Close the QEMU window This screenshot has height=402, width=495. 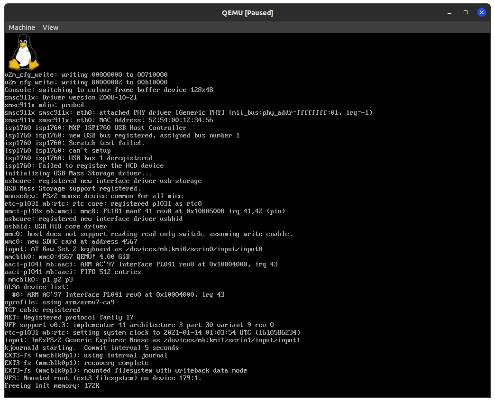[482, 12]
